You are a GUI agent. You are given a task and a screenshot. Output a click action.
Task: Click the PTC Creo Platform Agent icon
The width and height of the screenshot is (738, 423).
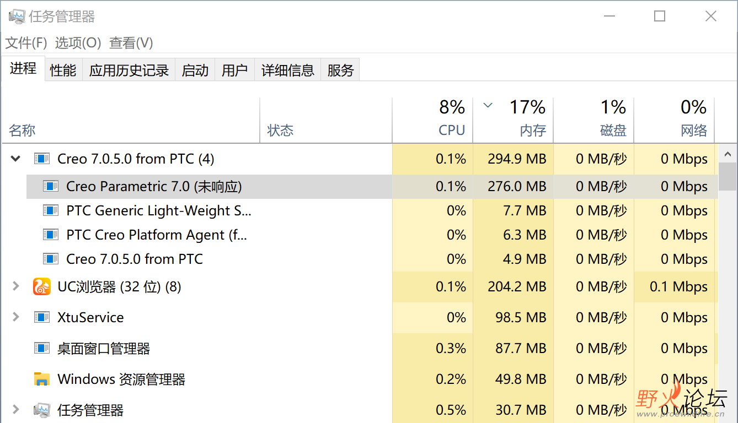(x=51, y=235)
